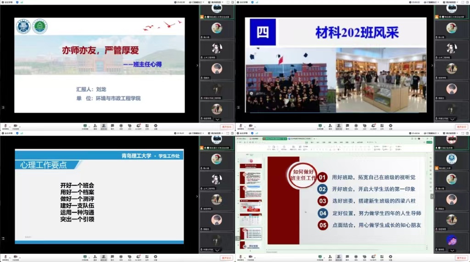
Task: Open Invite in the top-left meeting toolbar
Action: tap(95, 126)
